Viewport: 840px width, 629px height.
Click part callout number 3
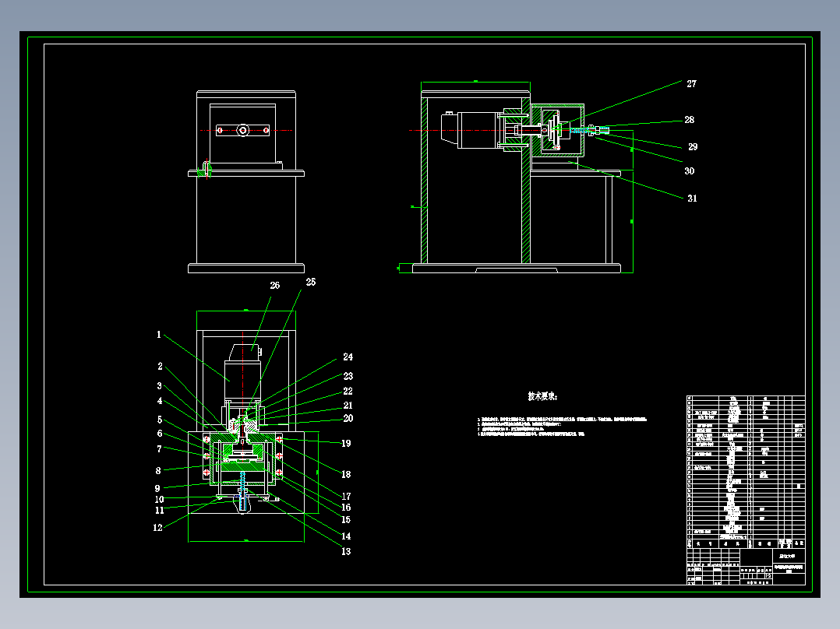(x=159, y=385)
